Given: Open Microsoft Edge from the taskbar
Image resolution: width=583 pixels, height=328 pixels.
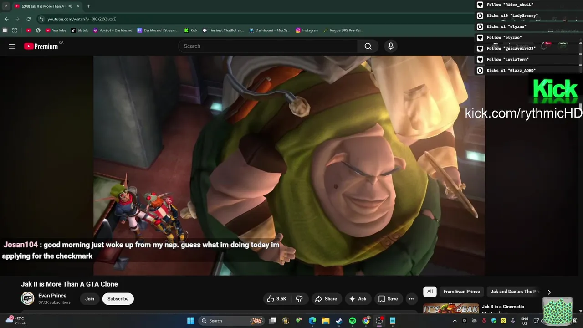Looking at the screenshot, I should [x=312, y=321].
